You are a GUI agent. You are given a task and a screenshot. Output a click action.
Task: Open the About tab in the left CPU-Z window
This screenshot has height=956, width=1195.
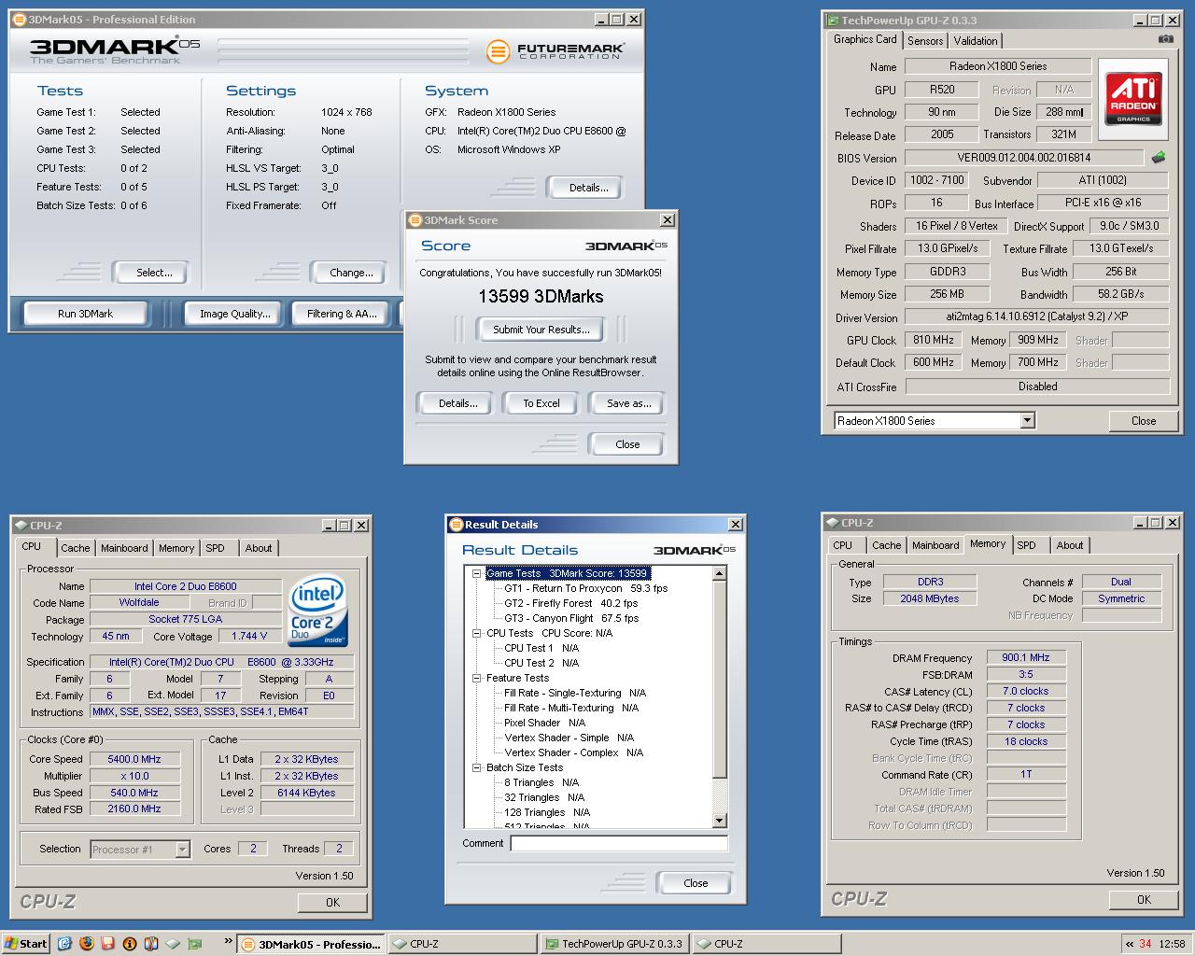(x=259, y=548)
